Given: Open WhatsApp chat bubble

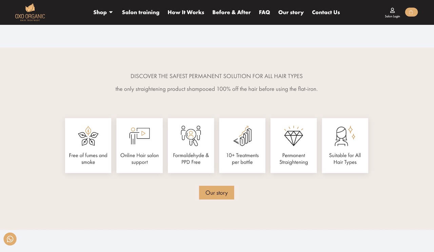Looking at the screenshot, I should [10, 239].
